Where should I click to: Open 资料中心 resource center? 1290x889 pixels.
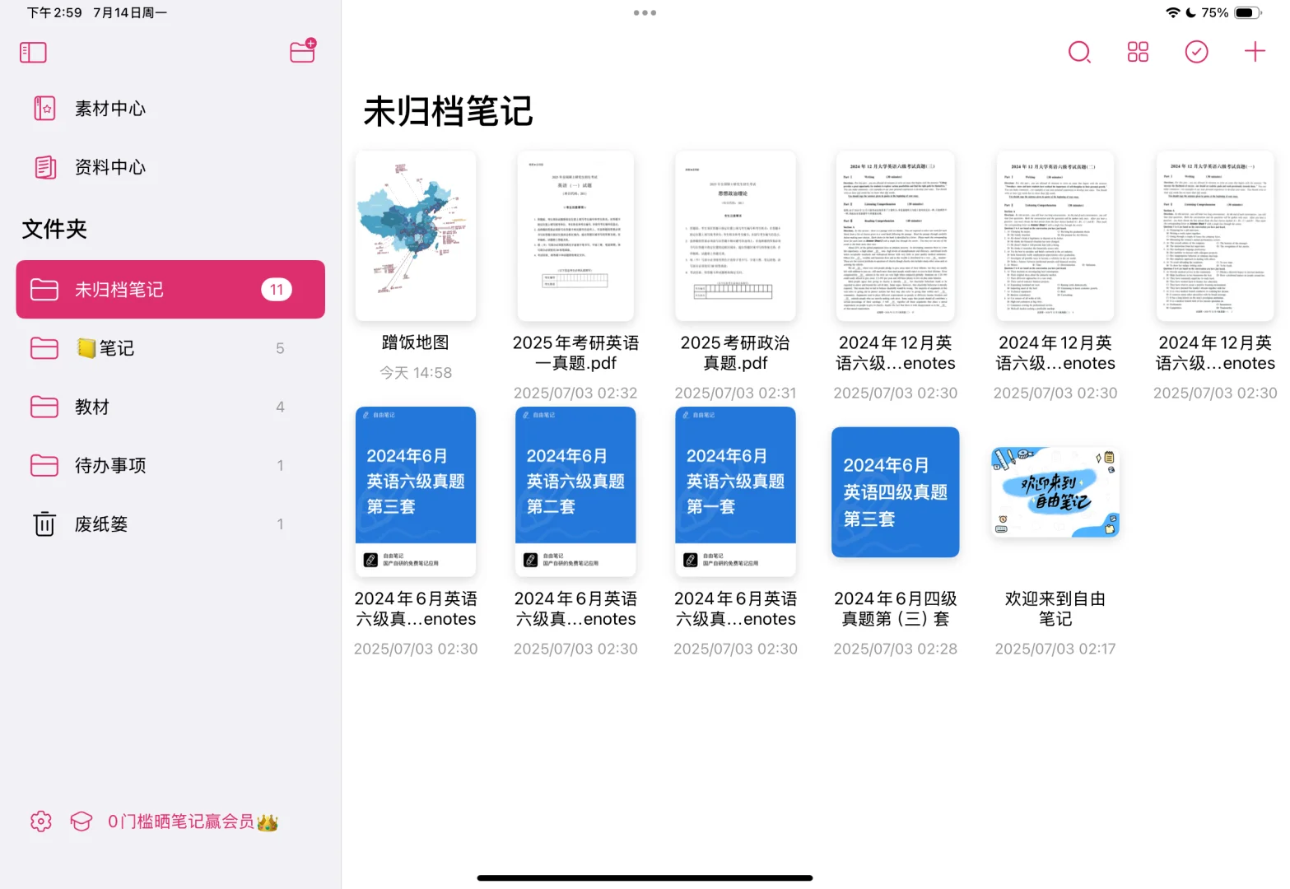click(109, 167)
